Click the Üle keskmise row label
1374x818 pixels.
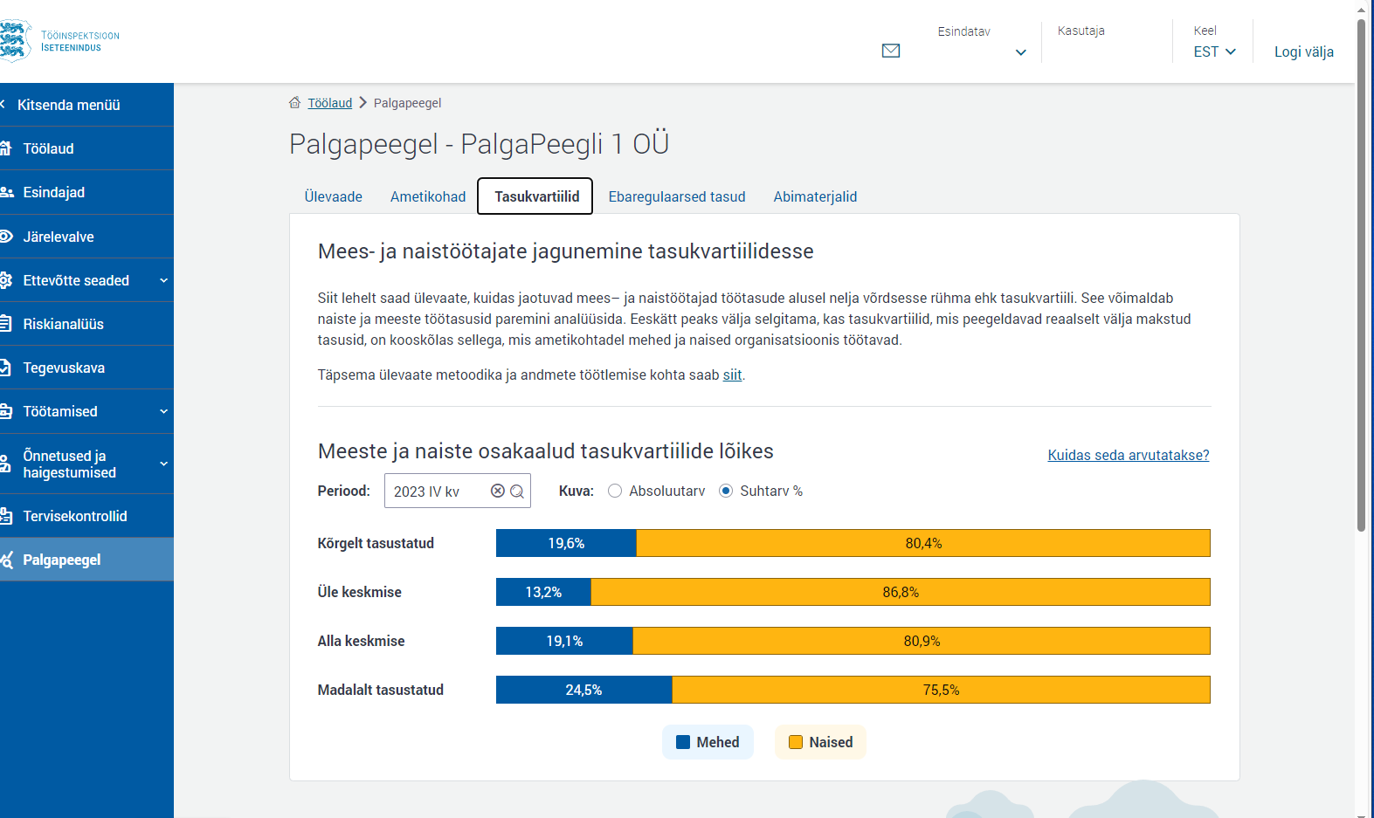point(359,592)
